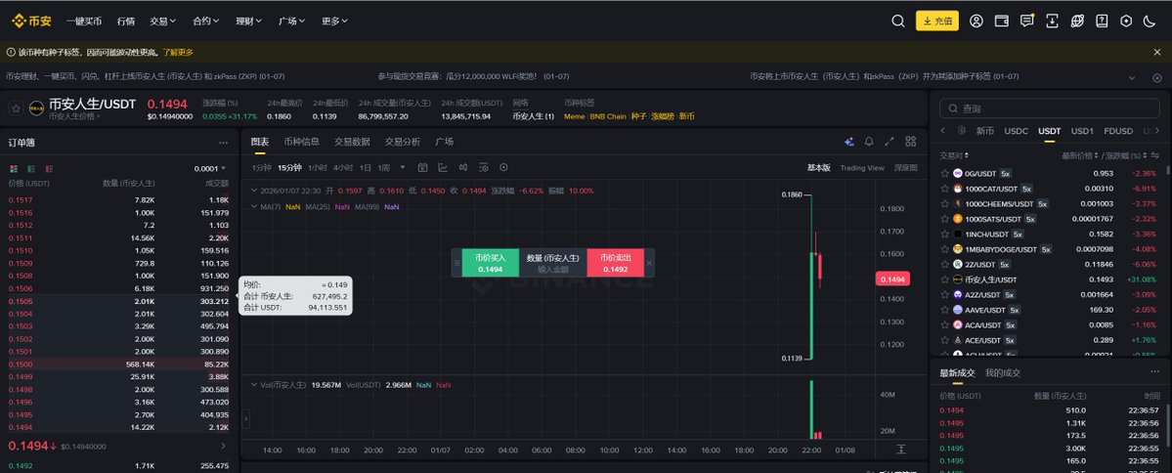The height and width of the screenshot is (473, 1172).
Task: Open the 合约 dropdown menu
Action: [205, 21]
